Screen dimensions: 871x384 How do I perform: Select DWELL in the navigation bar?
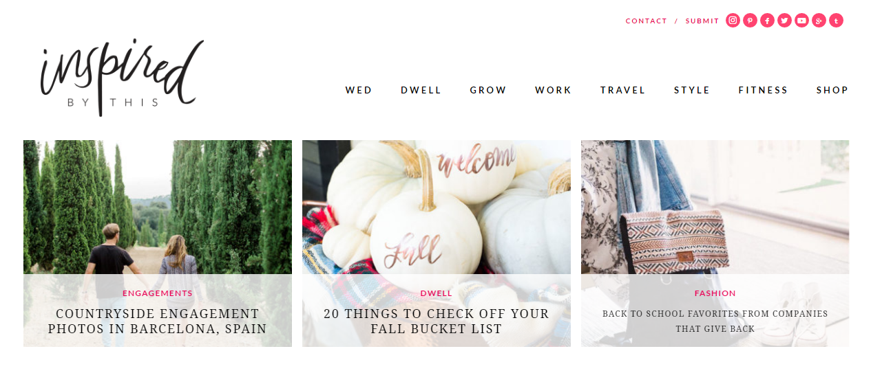pyautogui.click(x=421, y=90)
